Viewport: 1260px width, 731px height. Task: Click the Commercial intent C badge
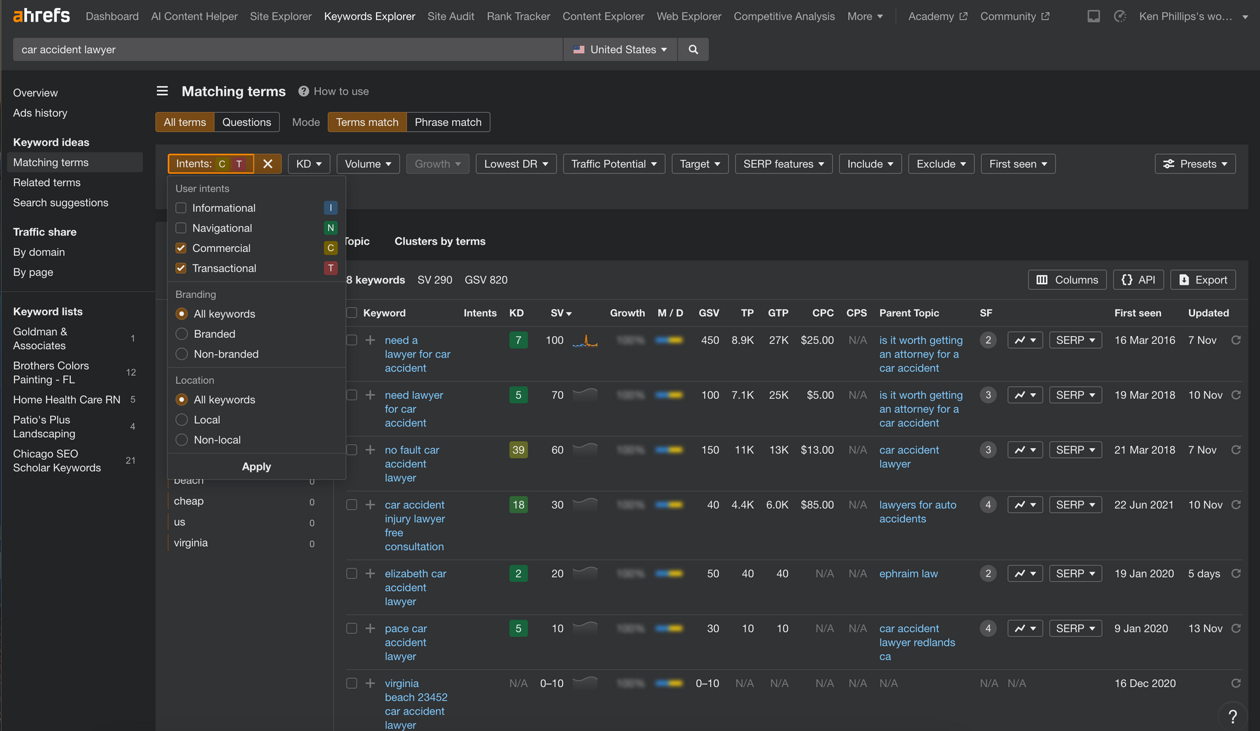pyautogui.click(x=331, y=248)
